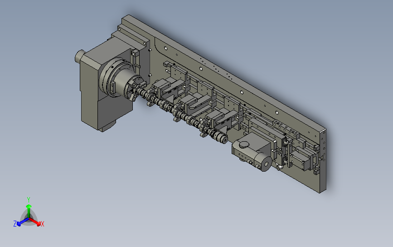
Task: Click the blue Z axis arrow on the triad
Action: pyautogui.click(x=22, y=222)
